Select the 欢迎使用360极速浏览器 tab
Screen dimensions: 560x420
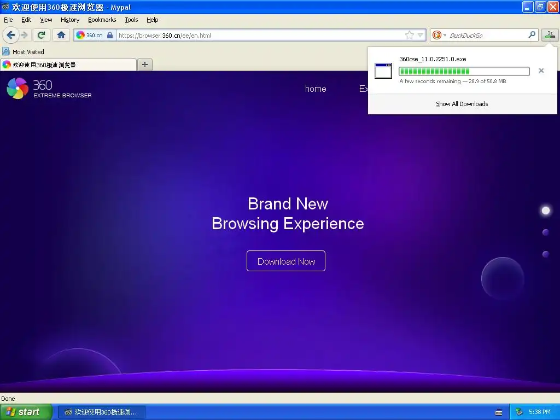tap(68, 65)
